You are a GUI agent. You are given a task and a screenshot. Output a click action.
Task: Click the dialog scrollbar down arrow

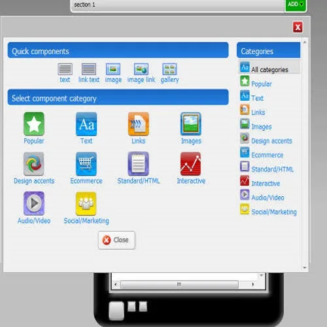point(305,267)
